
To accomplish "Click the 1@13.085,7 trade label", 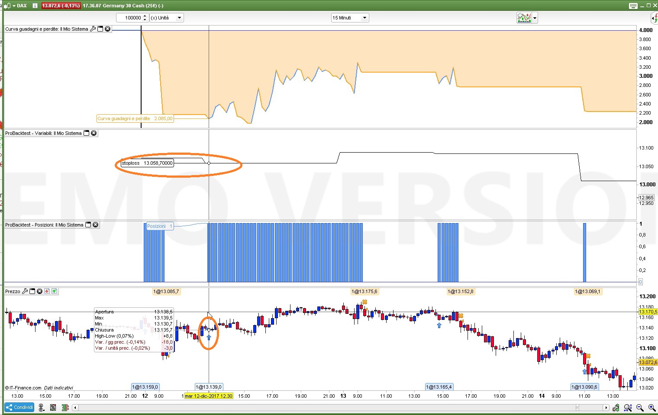I will (x=166, y=291).
